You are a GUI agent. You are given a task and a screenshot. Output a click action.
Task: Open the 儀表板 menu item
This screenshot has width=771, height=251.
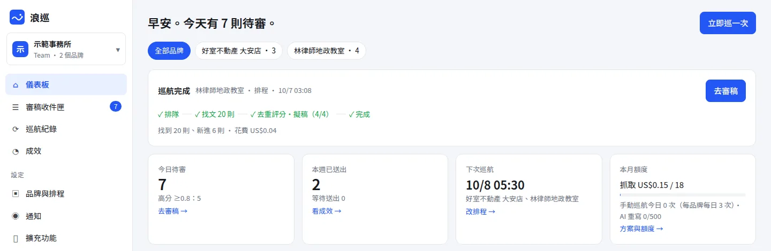tap(66, 84)
